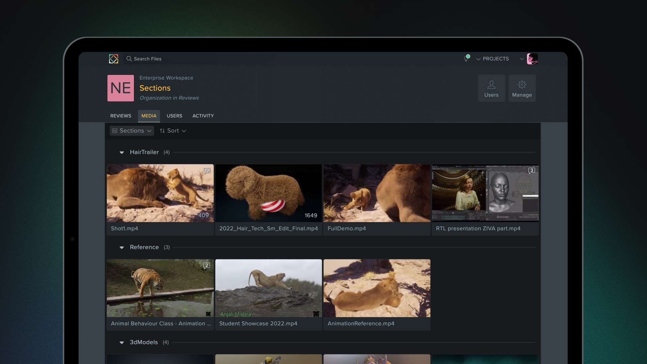647x364 pixels.
Task: Open the Student Showcase 2022.mp4 thumbnail
Action: click(x=269, y=288)
